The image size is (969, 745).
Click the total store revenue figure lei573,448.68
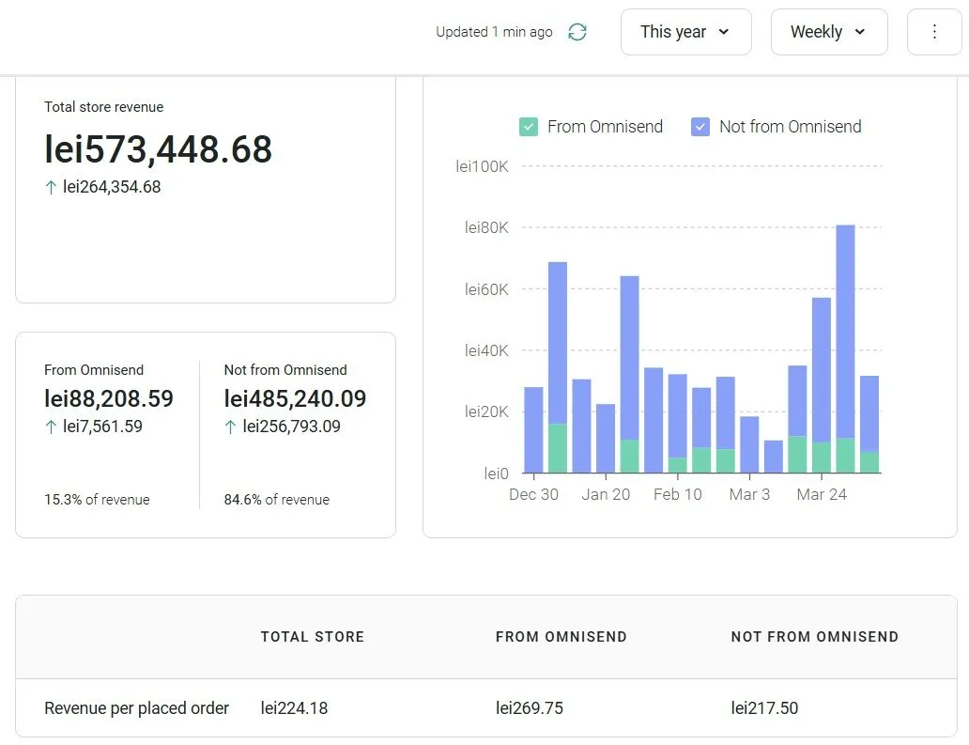158,149
